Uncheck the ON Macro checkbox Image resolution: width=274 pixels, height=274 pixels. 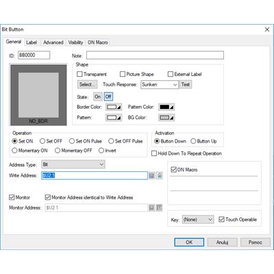pyautogui.click(x=173, y=170)
